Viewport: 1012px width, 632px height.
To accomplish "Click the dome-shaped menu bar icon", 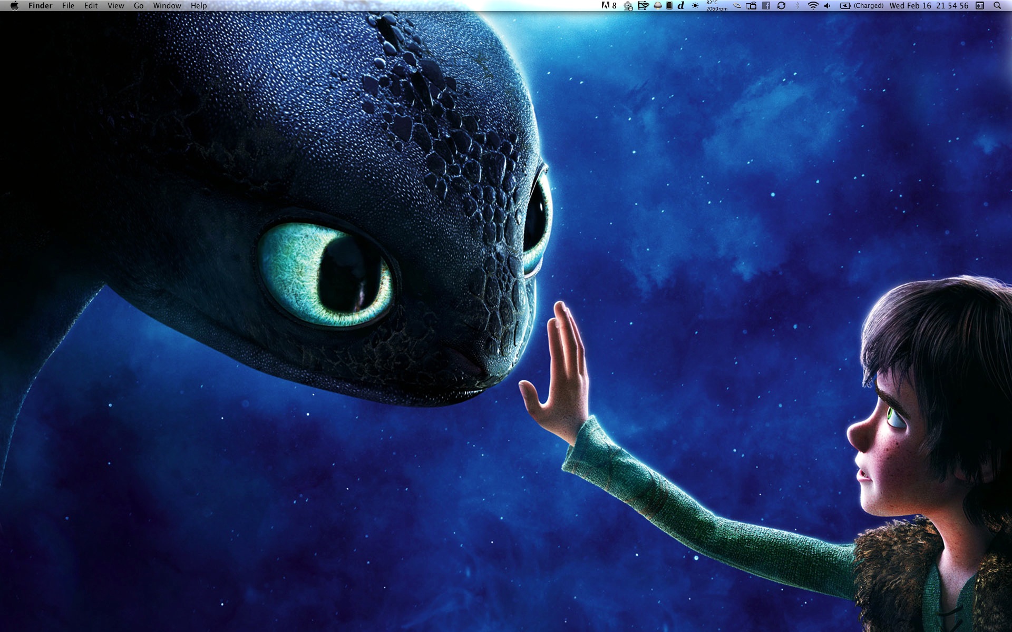I will click(x=658, y=5).
